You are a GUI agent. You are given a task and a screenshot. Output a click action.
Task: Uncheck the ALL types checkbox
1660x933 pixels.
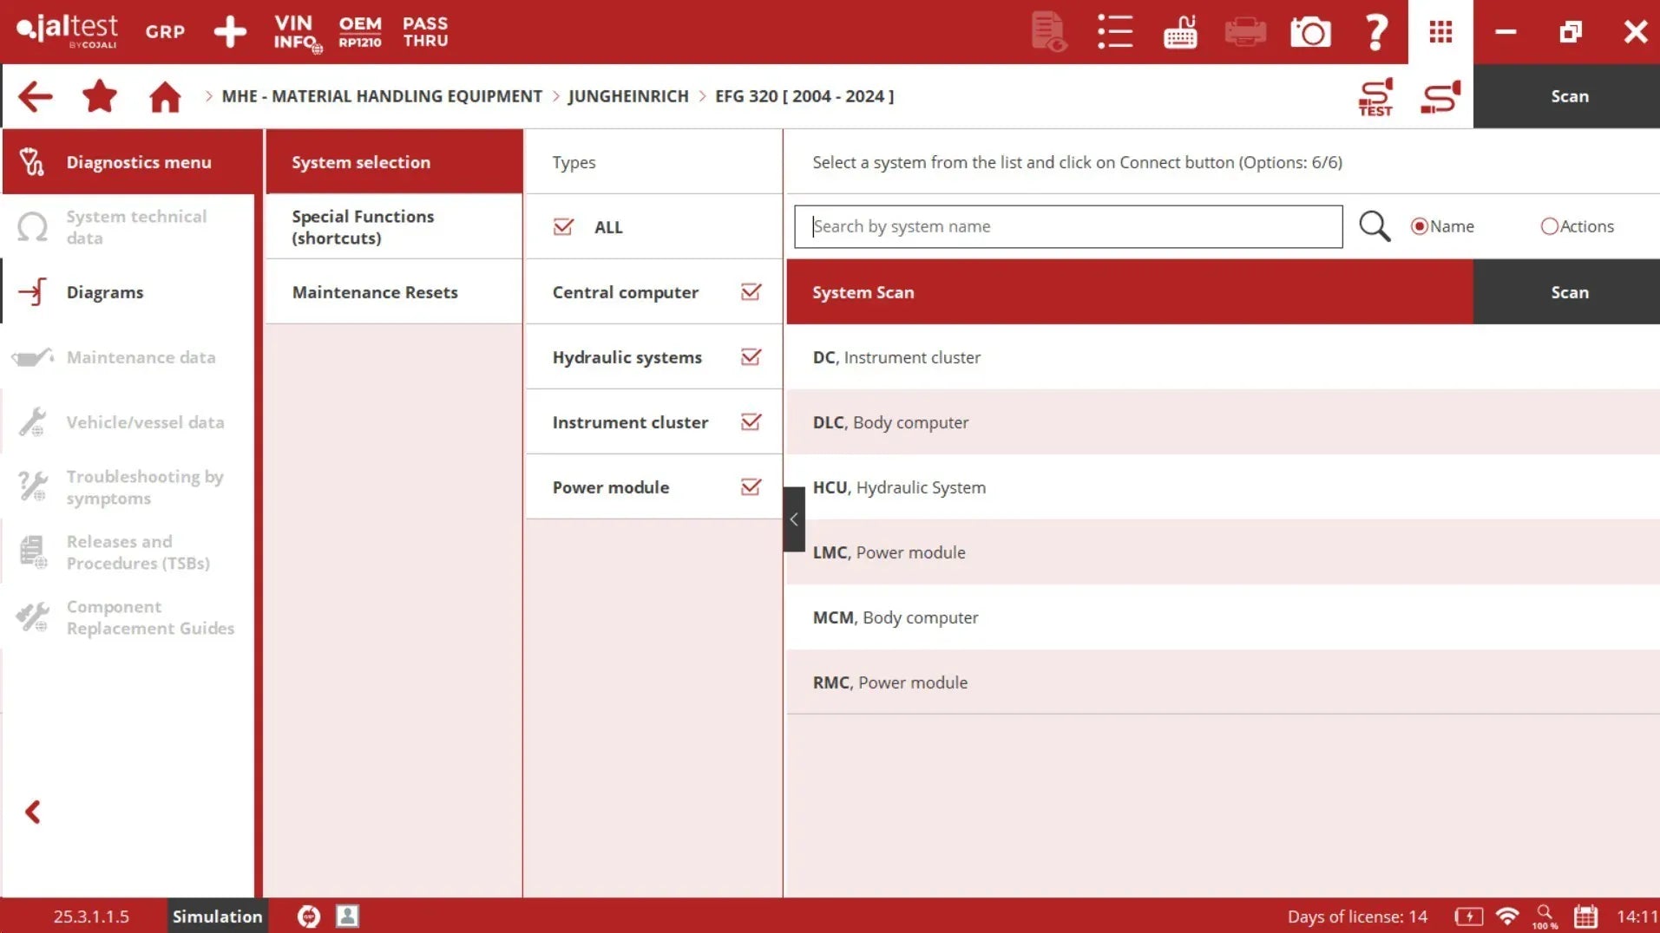coord(563,227)
